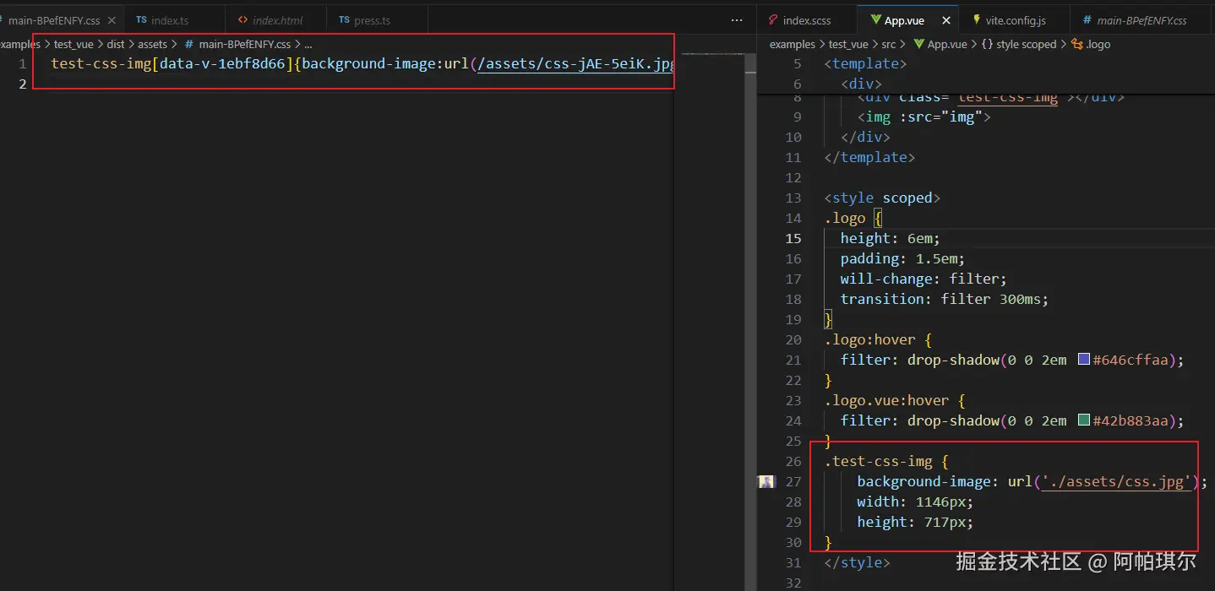Image resolution: width=1215 pixels, height=591 pixels.
Task: Click the sticky <div> line header
Action: point(862,84)
